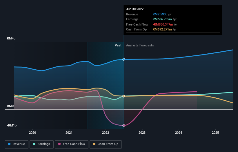Click the 'Jun 30 2022' tooltip date

point(135,9)
